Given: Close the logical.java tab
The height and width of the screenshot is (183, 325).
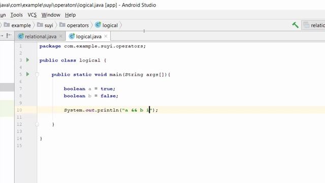Looking at the screenshot, I should 106,36.
